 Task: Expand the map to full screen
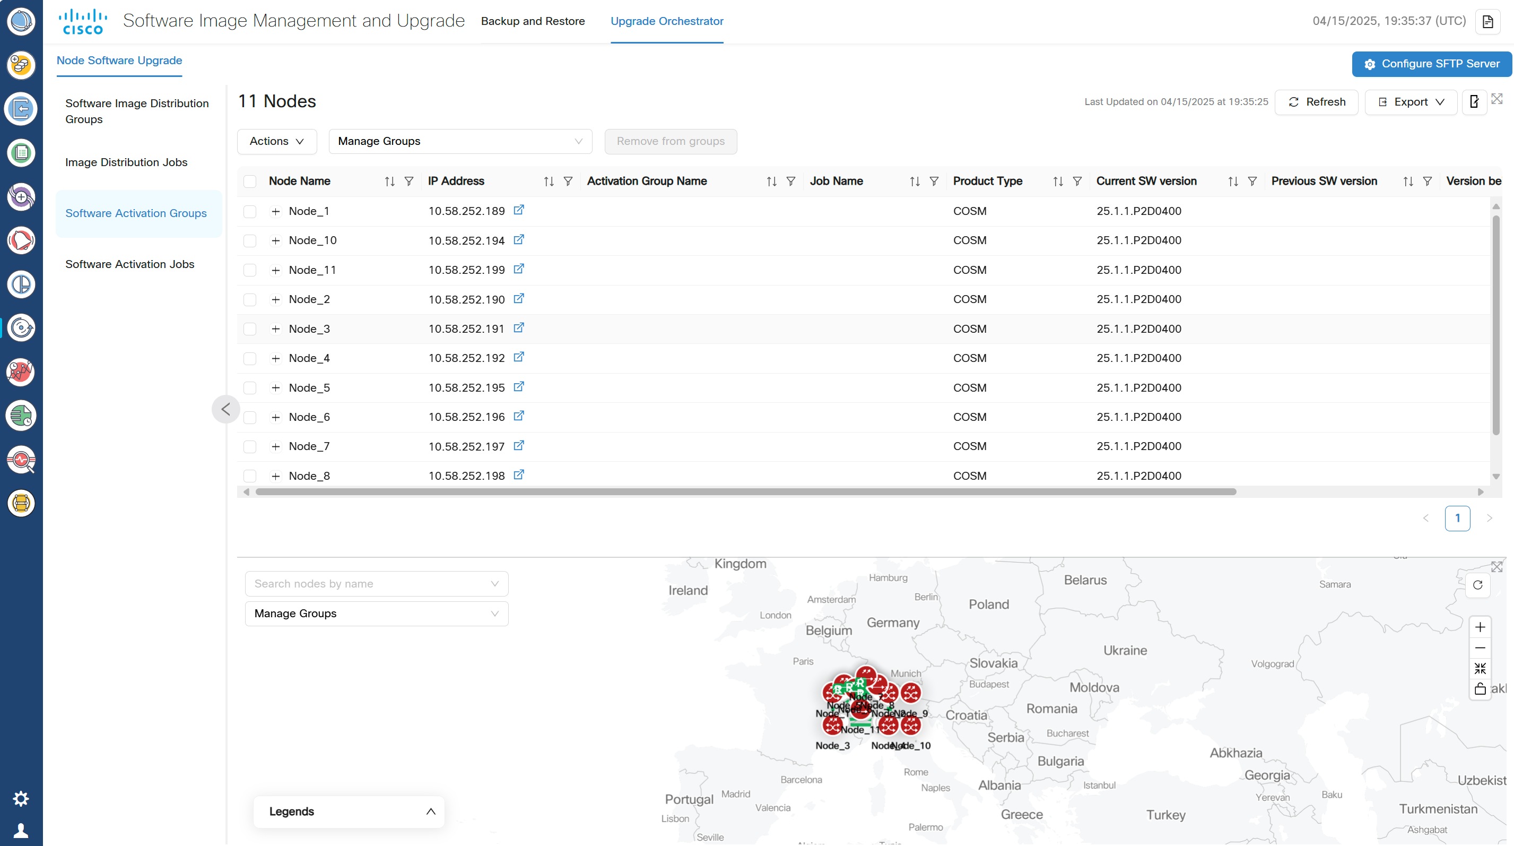(x=1497, y=567)
